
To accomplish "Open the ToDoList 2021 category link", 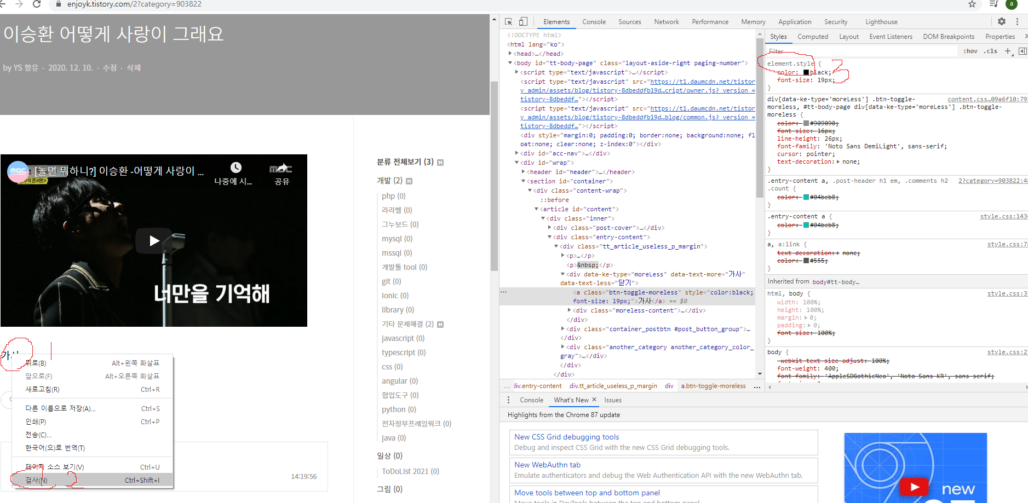I will pos(410,471).
